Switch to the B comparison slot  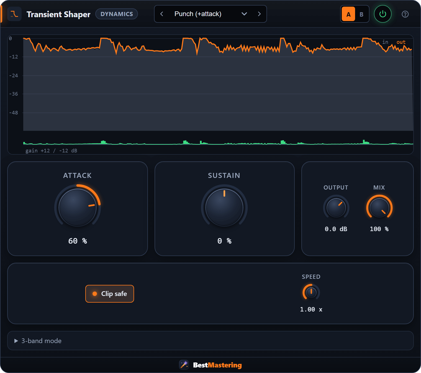(x=361, y=14)
